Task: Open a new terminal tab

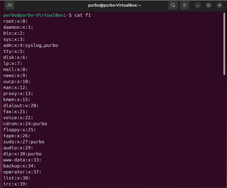Action: tap(10, 5)
